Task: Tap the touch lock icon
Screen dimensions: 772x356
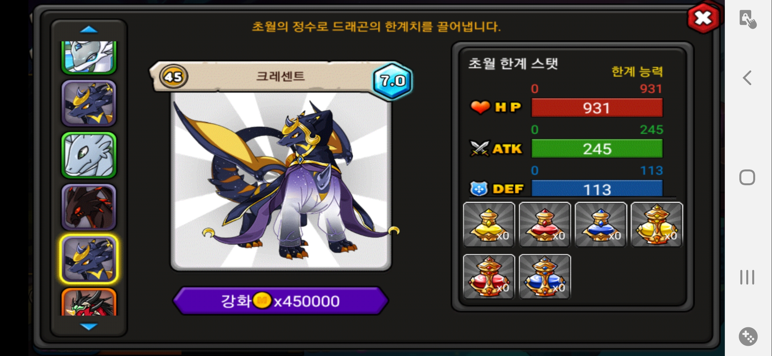Action: click(x=748, y=19)
